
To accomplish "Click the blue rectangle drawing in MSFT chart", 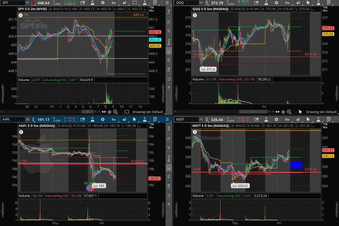I will [296, 165].
